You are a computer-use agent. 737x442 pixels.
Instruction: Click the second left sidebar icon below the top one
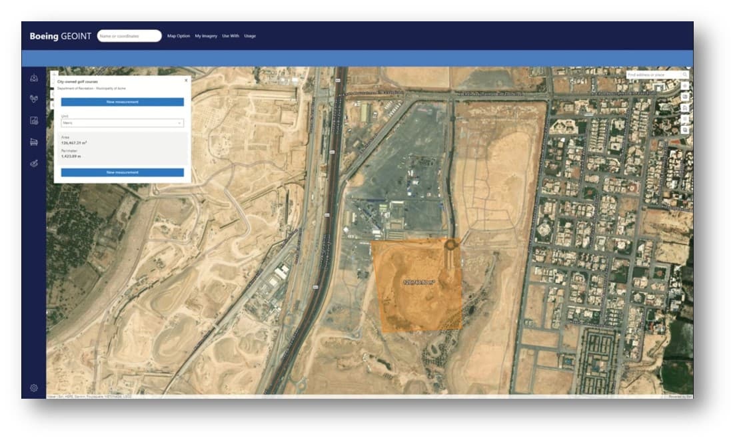point(34,99)
